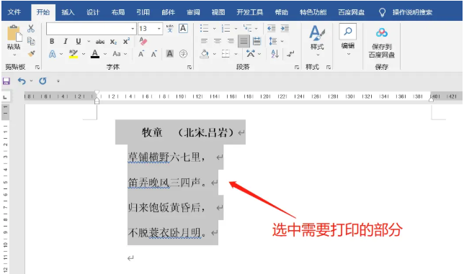464x274 pixels.
Task: Click paragraph shading paint bucket
Action: (x=204, y=54)
